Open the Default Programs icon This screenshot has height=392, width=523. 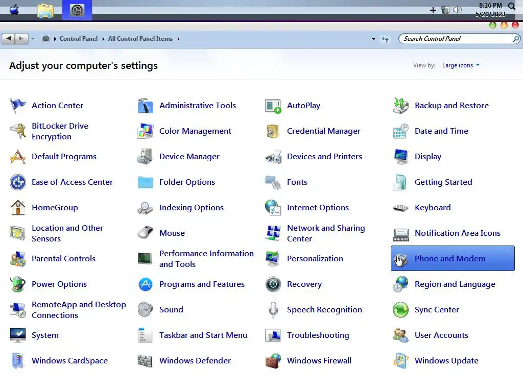tap(18, 157)
